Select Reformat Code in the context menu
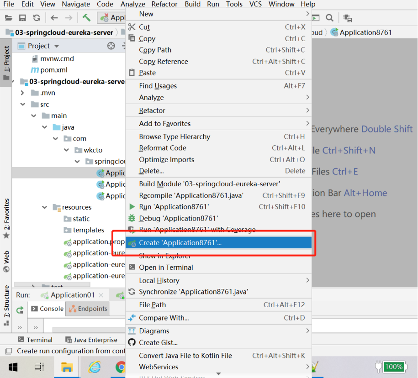The image size is (418, 378). tap(218, 148)
